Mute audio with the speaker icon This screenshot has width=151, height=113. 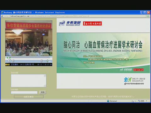42,61
